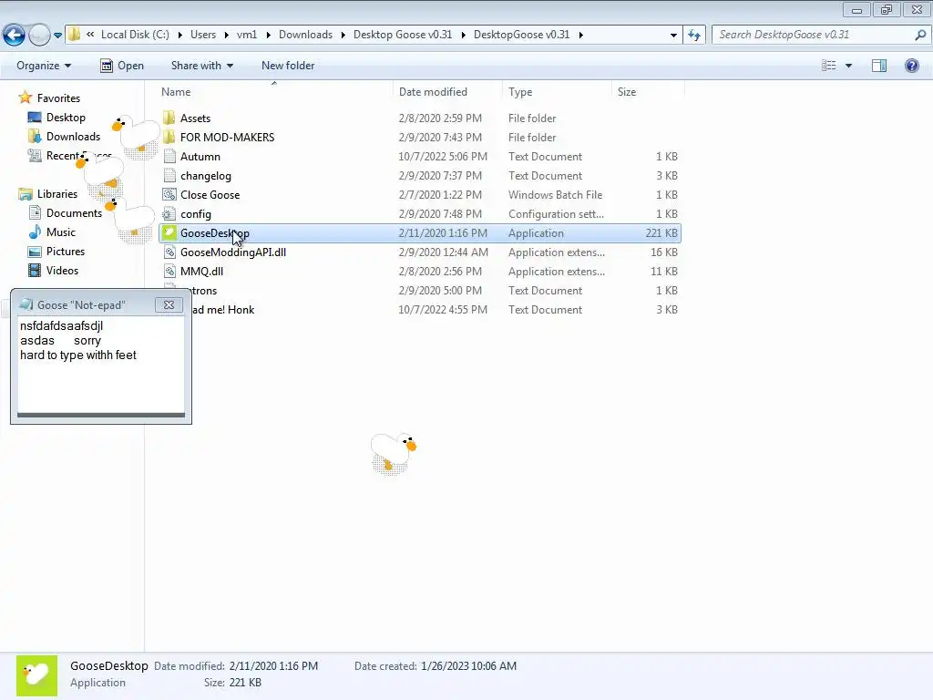The height and width of the screenshot is (700, 933).
Task: Click the Goose Not-epad title bar icon
Action: [26, 304]
